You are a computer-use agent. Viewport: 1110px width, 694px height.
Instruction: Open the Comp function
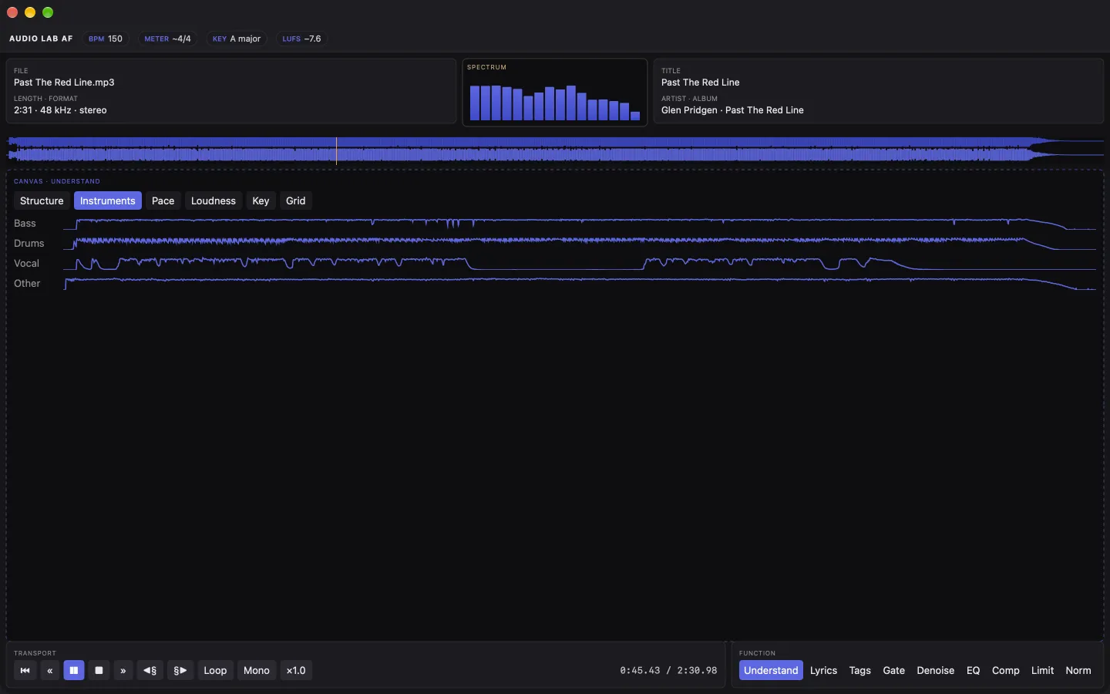(1006, 670)
